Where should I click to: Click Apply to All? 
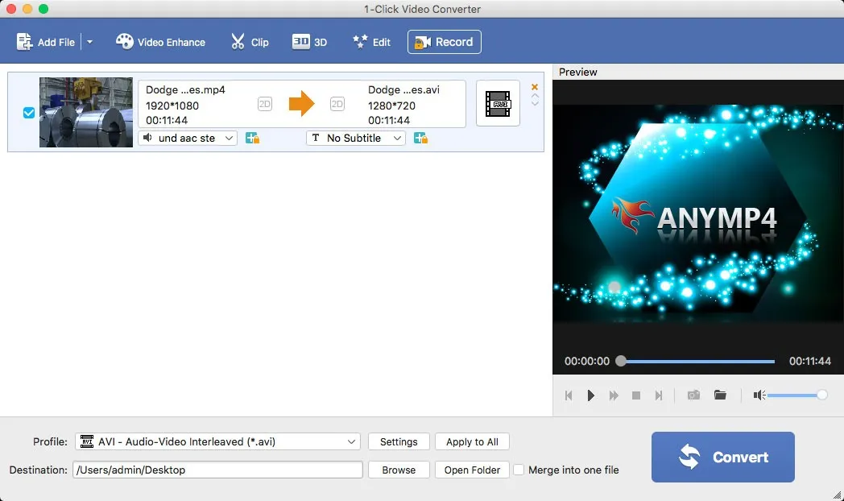(x=472, y=441)
